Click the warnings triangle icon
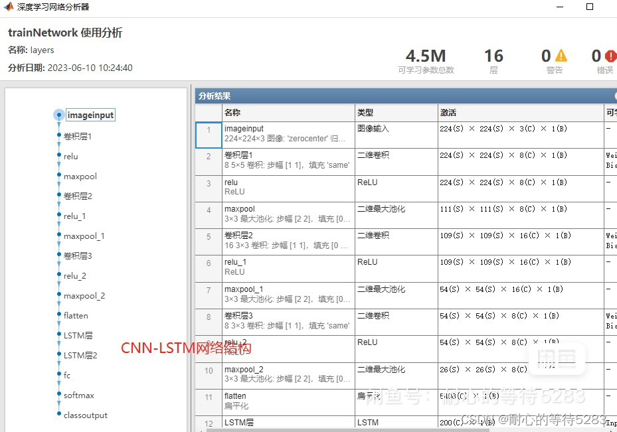617x432 pixels. point(561,56)
